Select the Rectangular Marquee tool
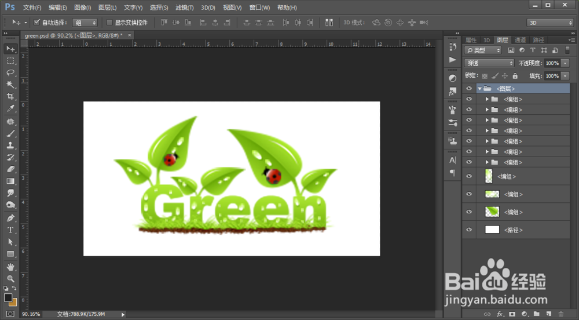 (x=10, y=61)
